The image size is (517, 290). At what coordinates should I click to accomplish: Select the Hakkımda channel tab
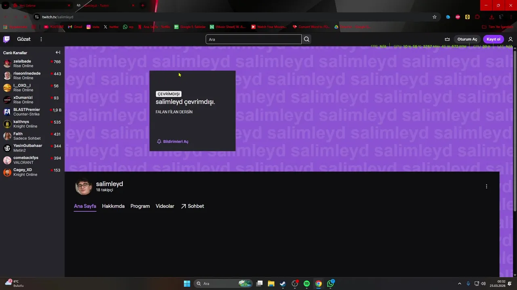coord(113,206)
